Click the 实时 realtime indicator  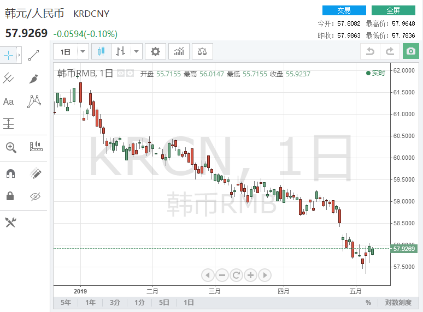click(x=375, y=73)
